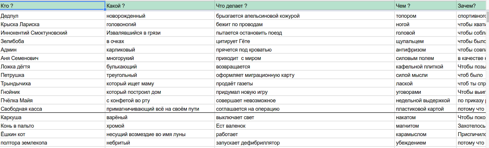
Task: Select the cell 'Крыска Лариска'
Action: point(52,24)
